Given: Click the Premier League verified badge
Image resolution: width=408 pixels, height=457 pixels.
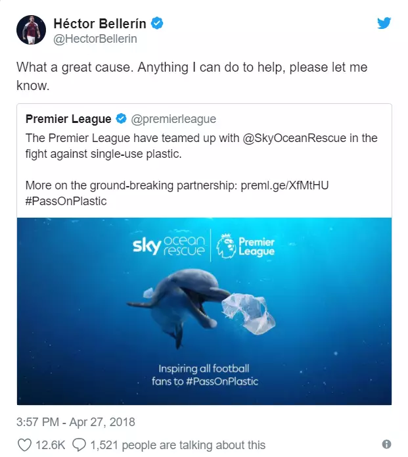Looking at the screenshot, I should tap(121, 119).
